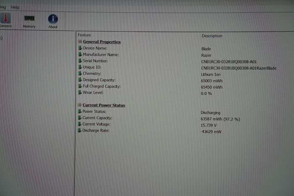This screenshot has height=196, width=294.
Task: Select the Current Capacity row label
Action: point(97,118)
